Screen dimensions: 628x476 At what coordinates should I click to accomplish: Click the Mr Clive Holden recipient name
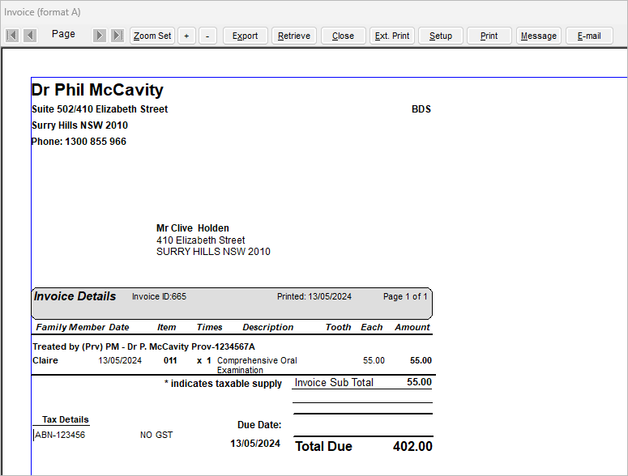(193, 228)
